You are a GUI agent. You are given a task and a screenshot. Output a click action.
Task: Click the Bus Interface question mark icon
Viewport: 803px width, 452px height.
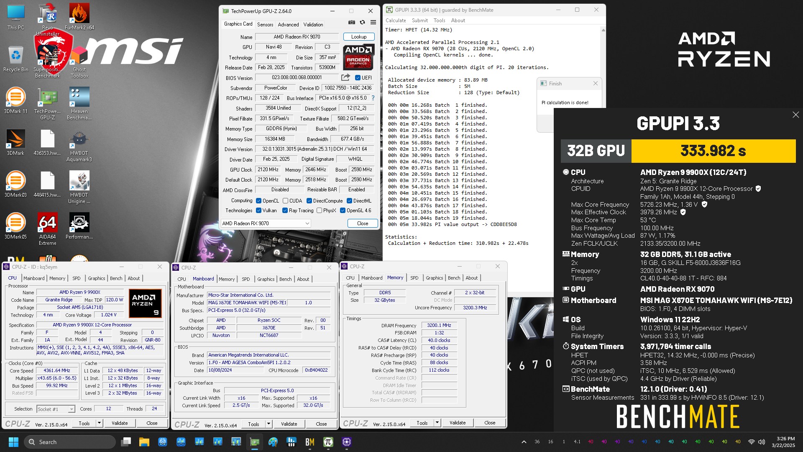(373, 98)
